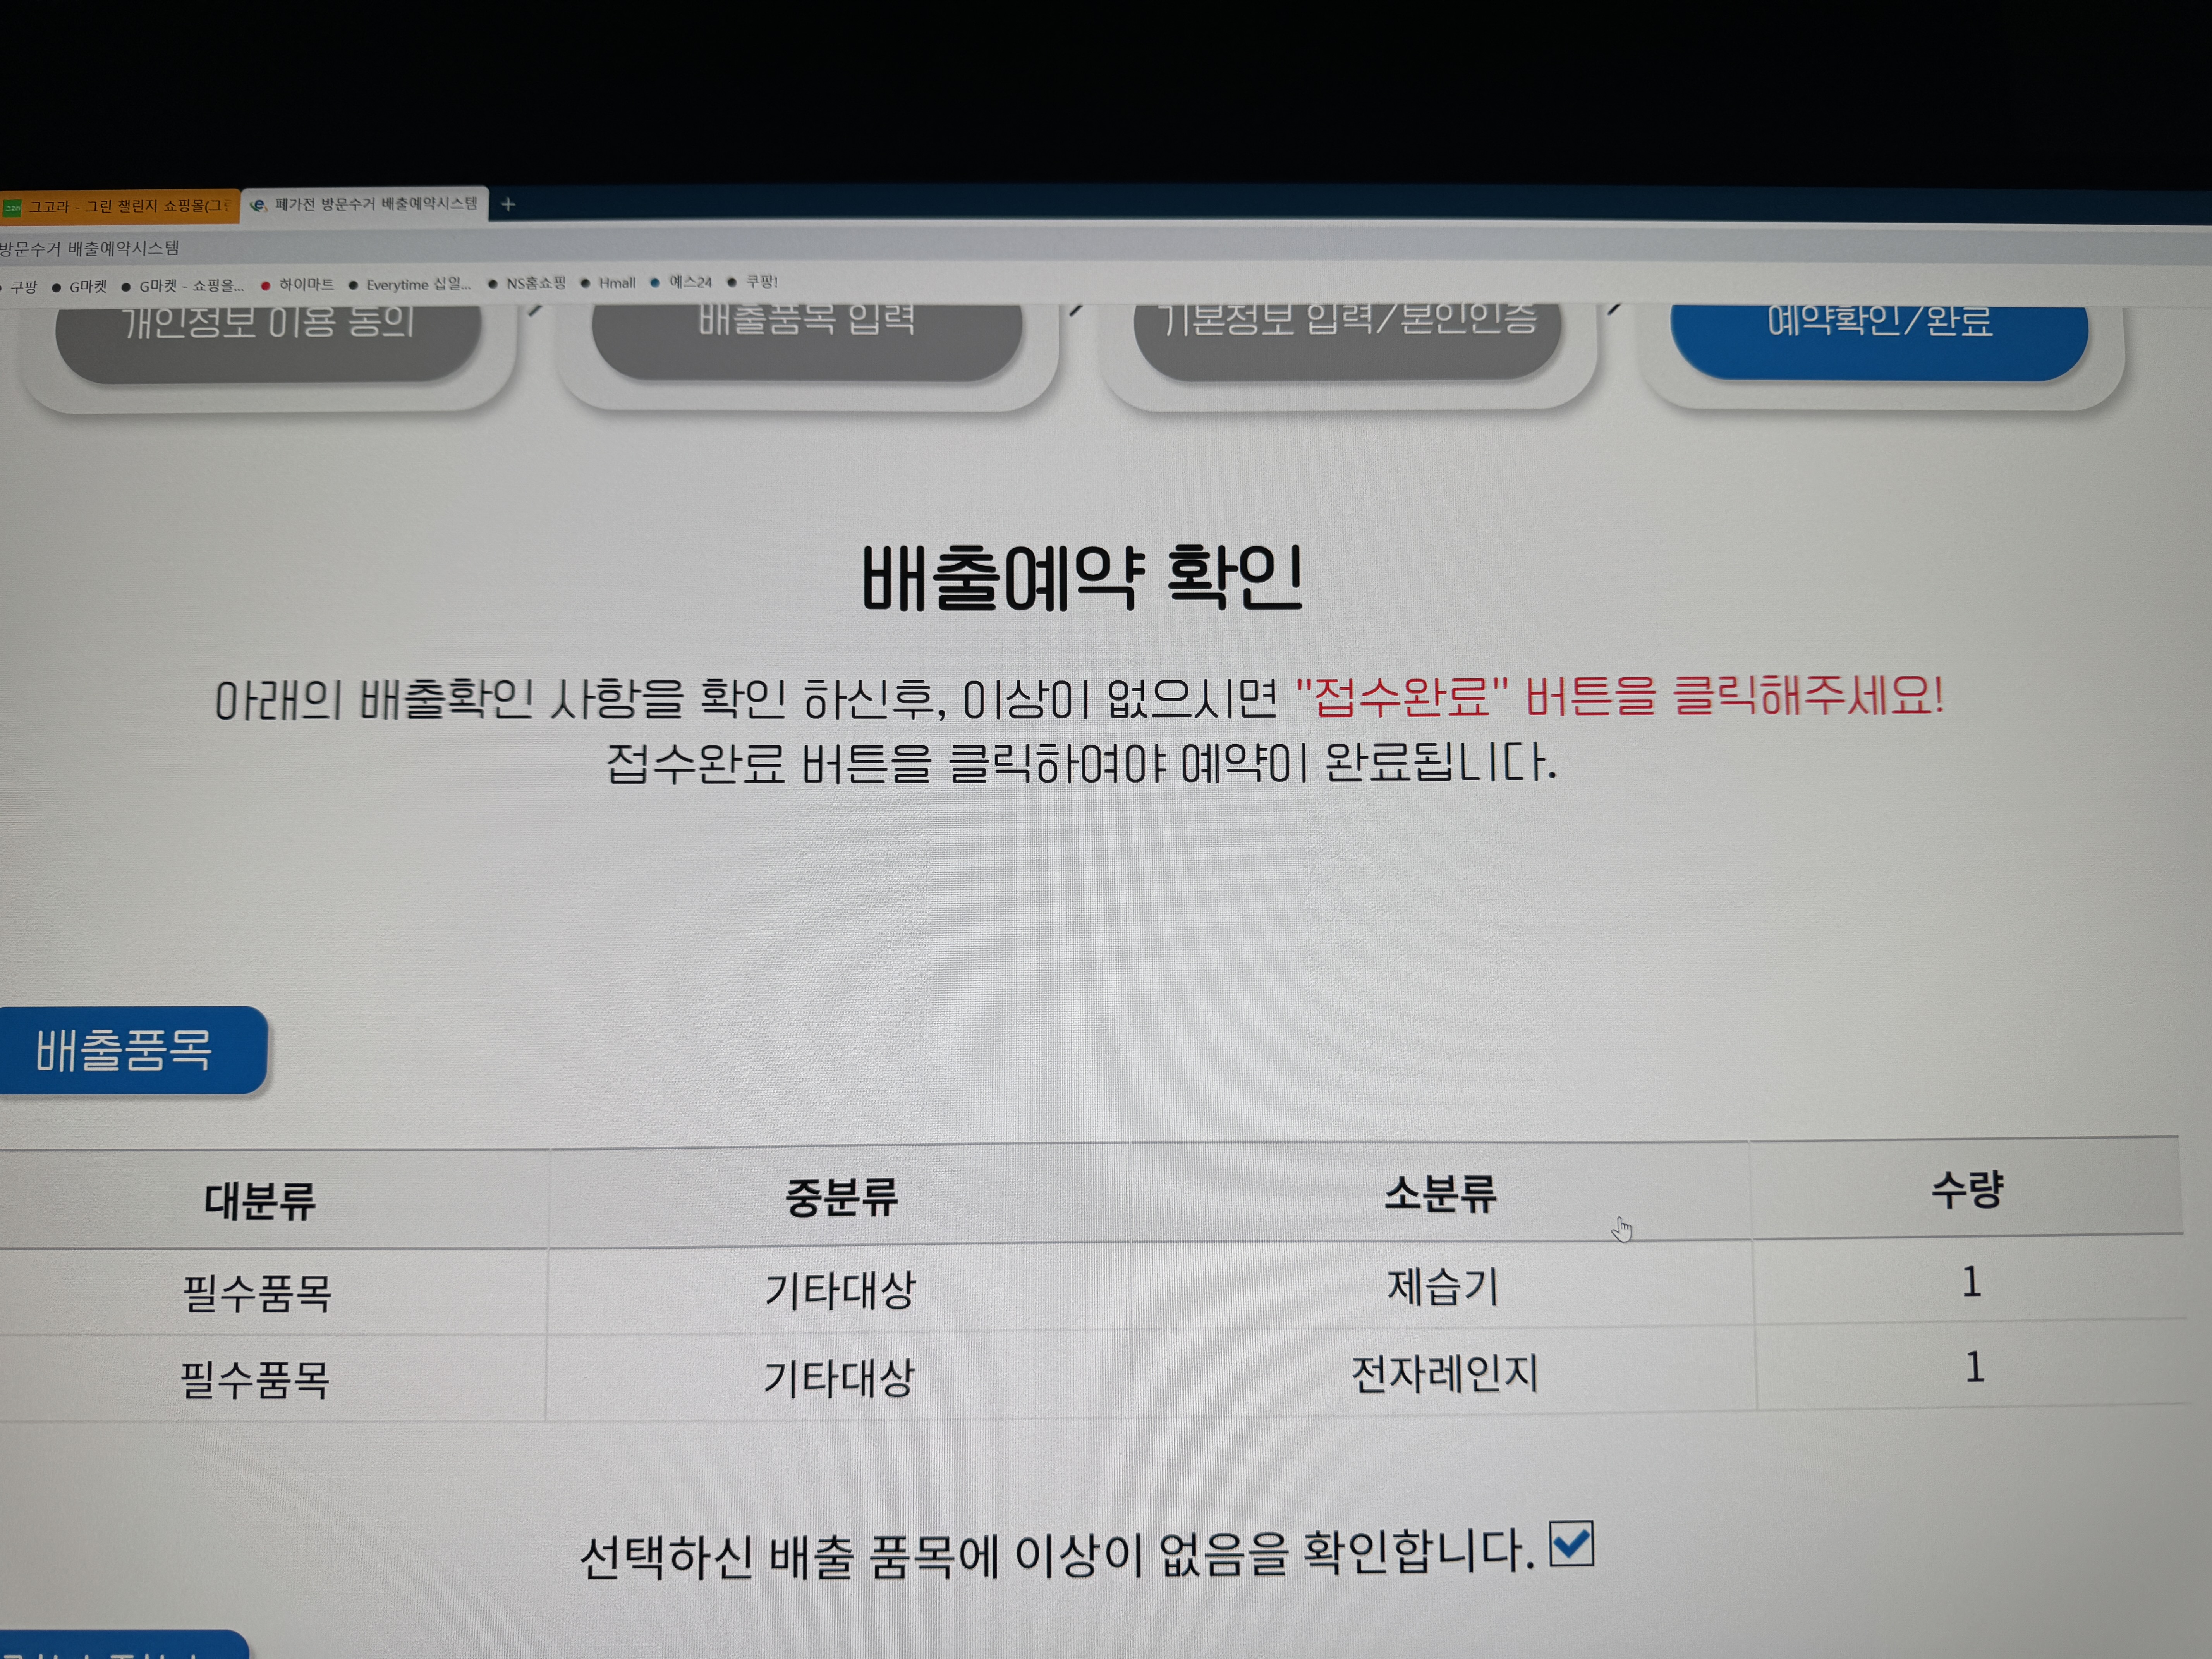Click the 전자레인지 table cell

coord(1443,1372)
